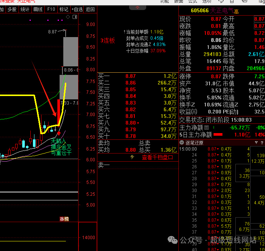Click the 返回 back button
Image resolution: width=265 pixels, height=251 pixels.
(x=90, y=9)
